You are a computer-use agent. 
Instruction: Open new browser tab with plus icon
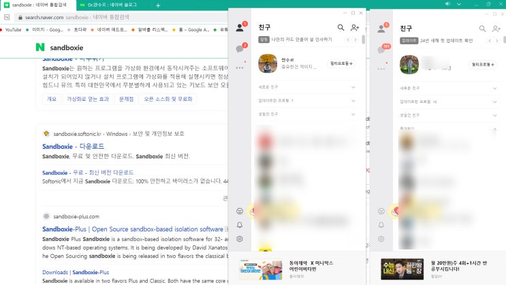158,5
